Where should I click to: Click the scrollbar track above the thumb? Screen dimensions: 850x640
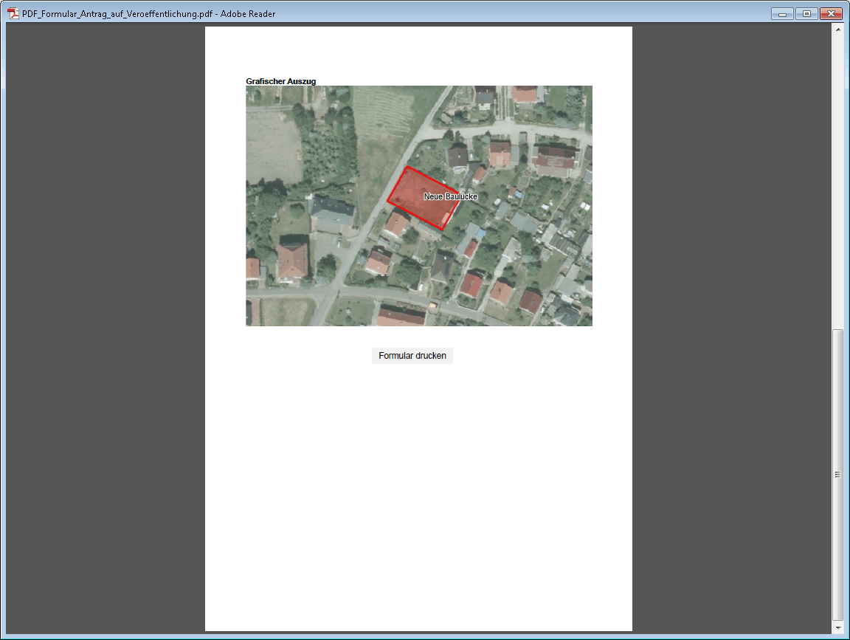[x=837, y=177]
